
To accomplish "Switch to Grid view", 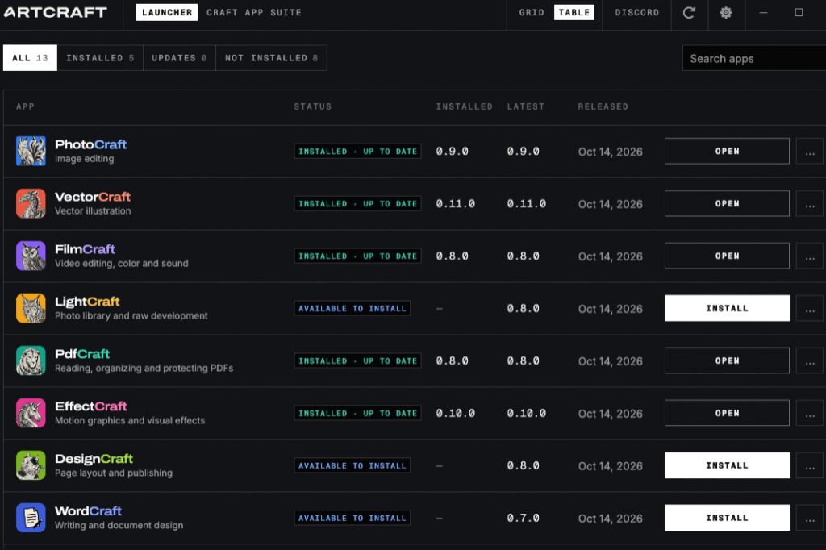I will 532,12.
